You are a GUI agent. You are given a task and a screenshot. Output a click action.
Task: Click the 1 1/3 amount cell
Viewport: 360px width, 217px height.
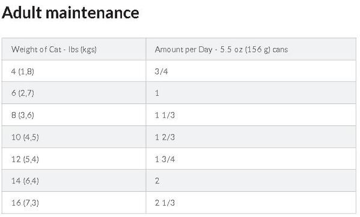click(251, 115)
